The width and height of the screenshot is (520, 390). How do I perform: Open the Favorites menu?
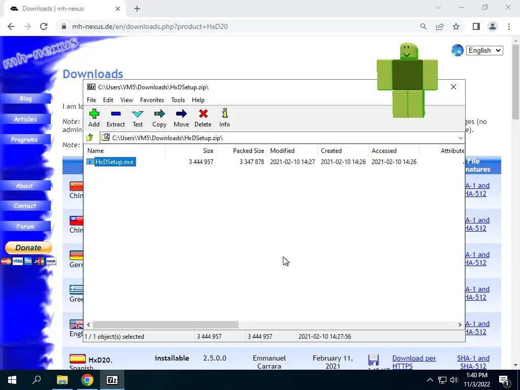point(152,100)
